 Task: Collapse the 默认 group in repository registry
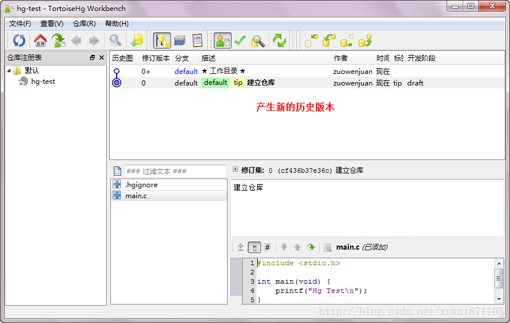click(x=9, y=70)
